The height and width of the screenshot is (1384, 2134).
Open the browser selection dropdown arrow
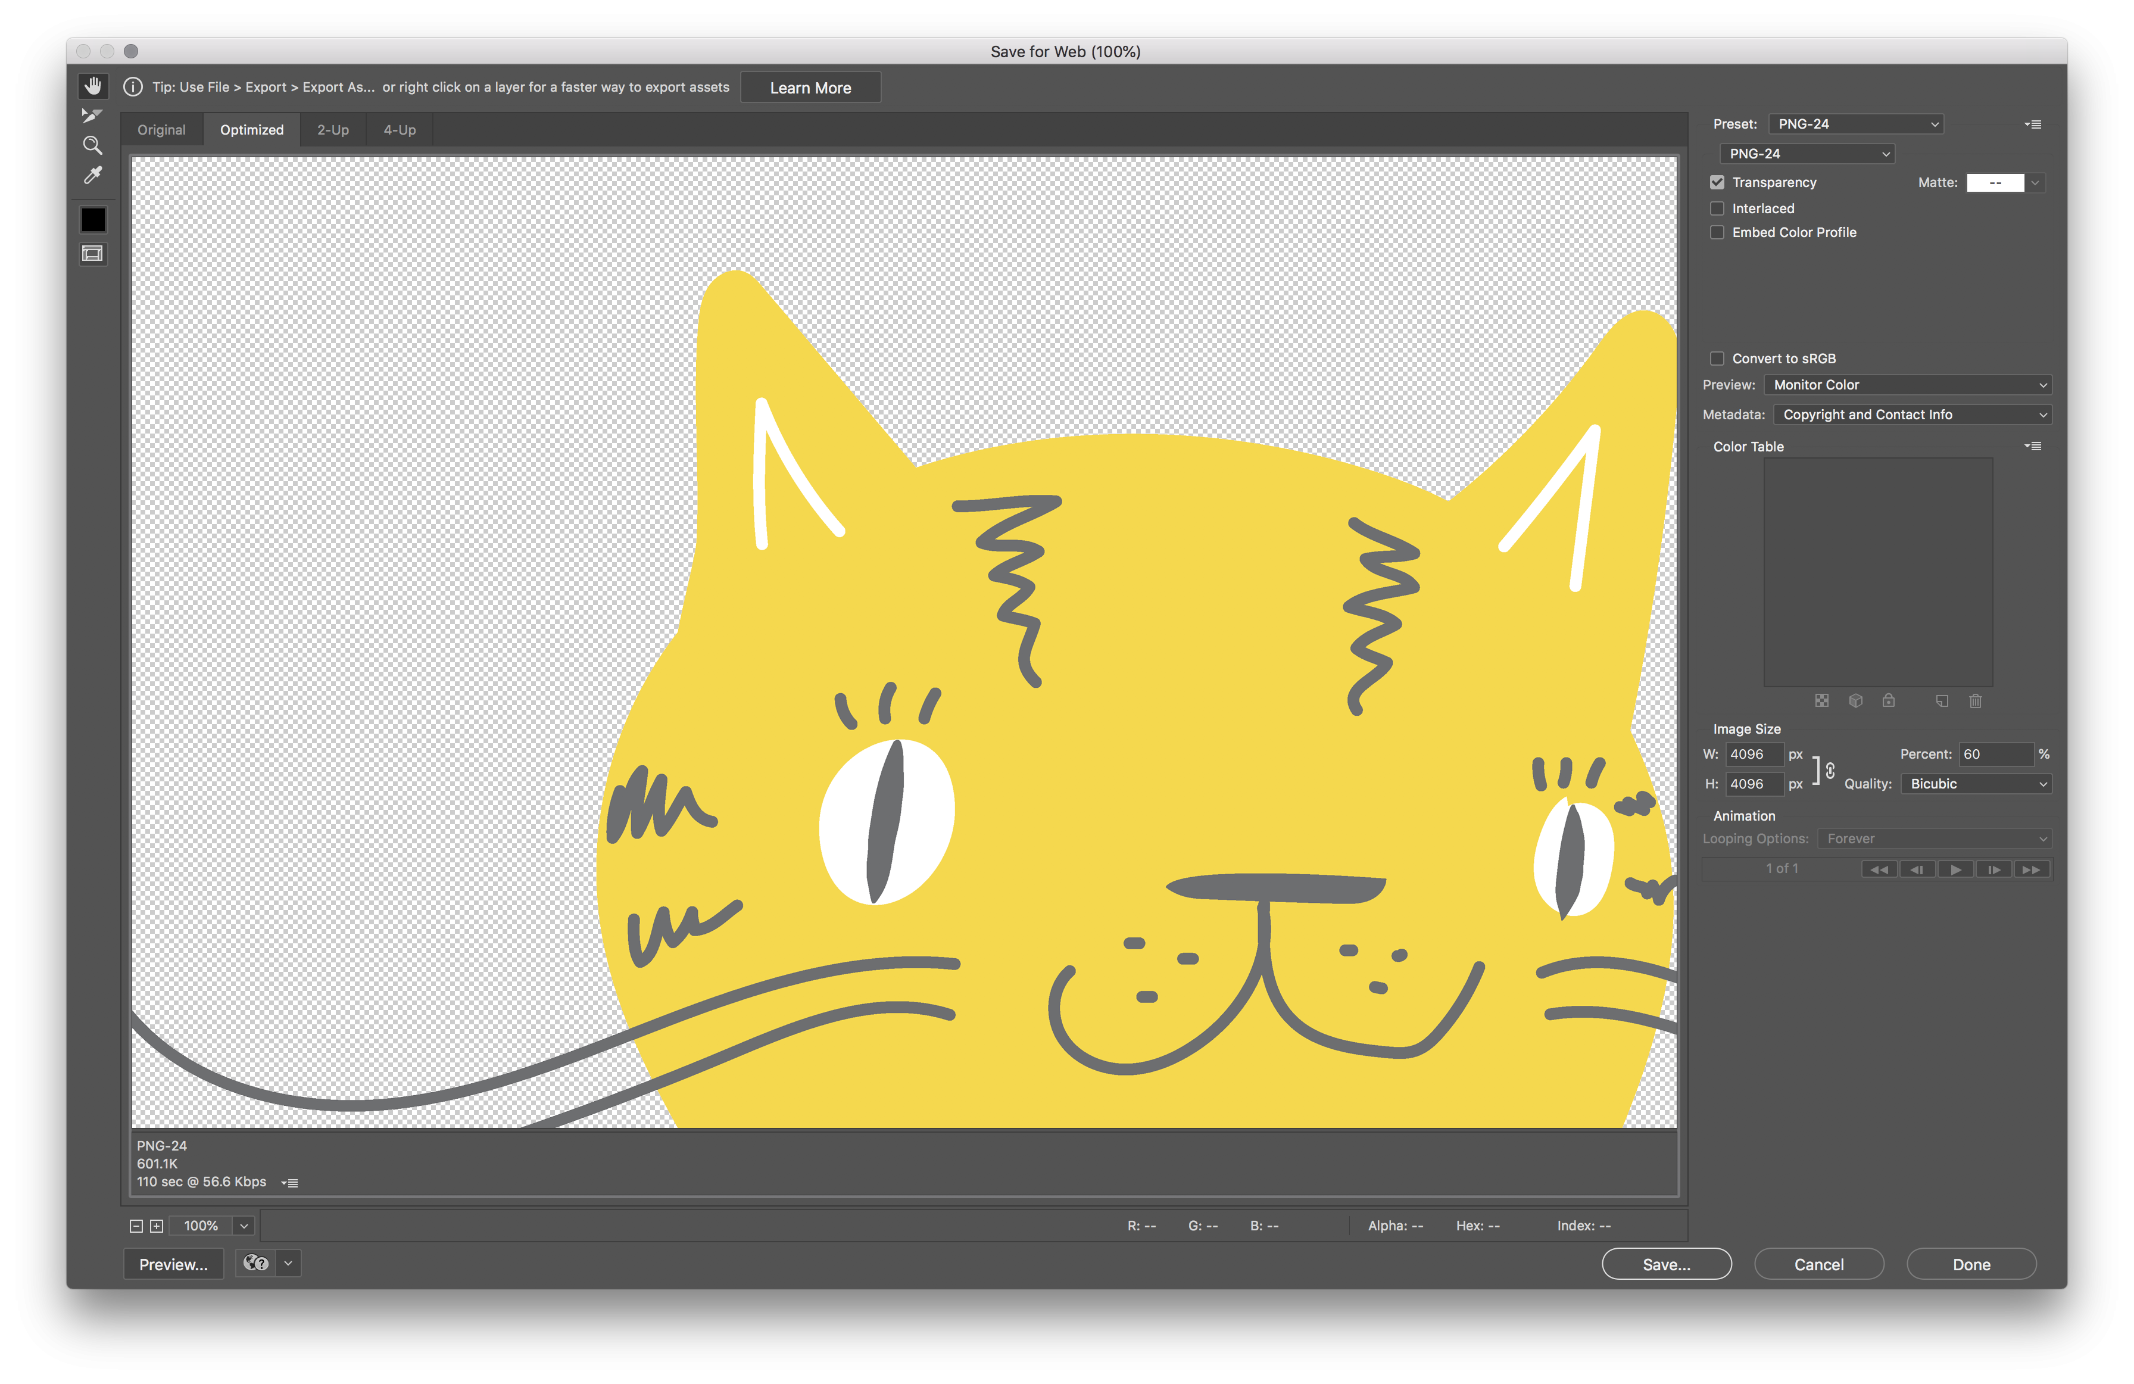click(x=288, y=1264)
